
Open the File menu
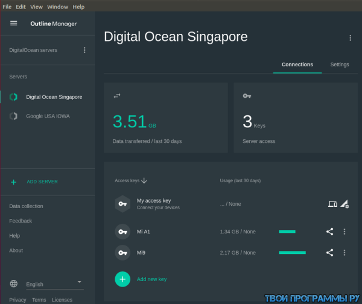[7, 7]
